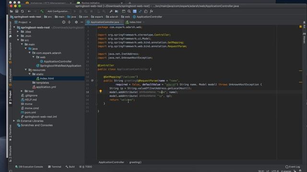Image resolution: width=307 pixels, height=172 pixels.
Task: Toggle the Structure side tool window
Action: [x=11, y=154]
